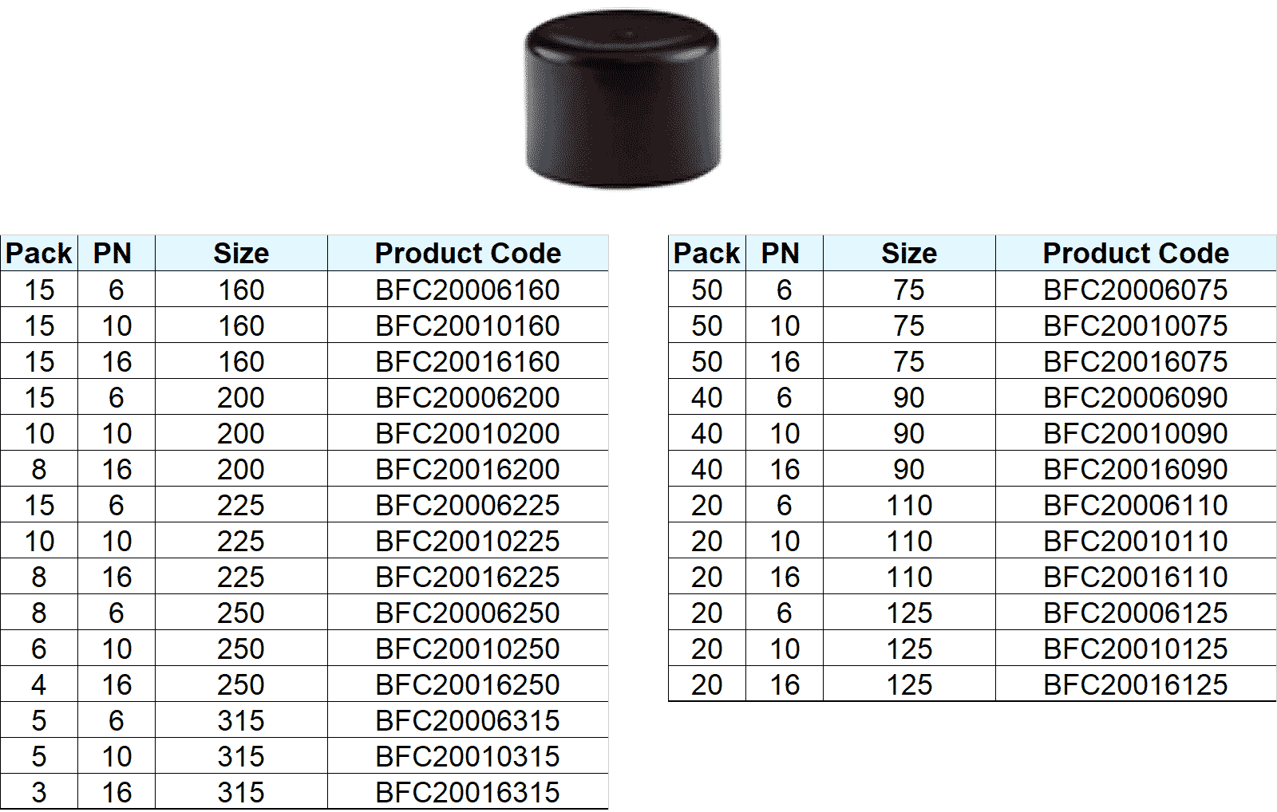
Task: Click the BFC20010315 product code
Action: [467, 757]
